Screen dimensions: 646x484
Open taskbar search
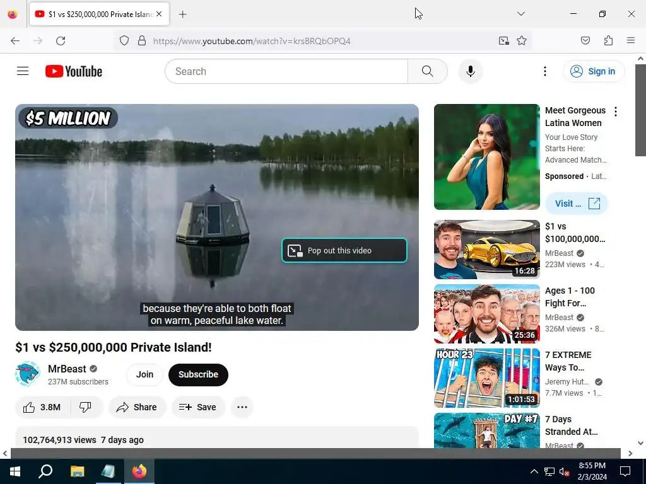45,471
